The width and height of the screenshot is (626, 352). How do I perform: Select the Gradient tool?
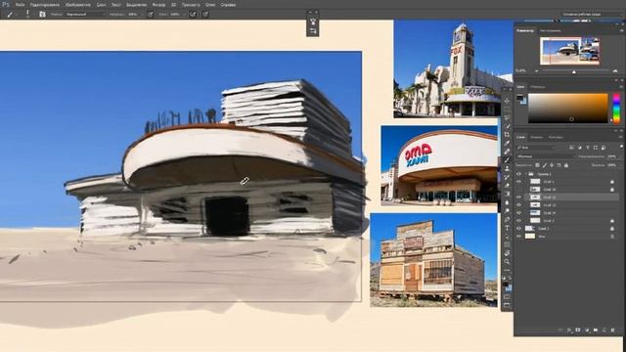pos(507,194)
